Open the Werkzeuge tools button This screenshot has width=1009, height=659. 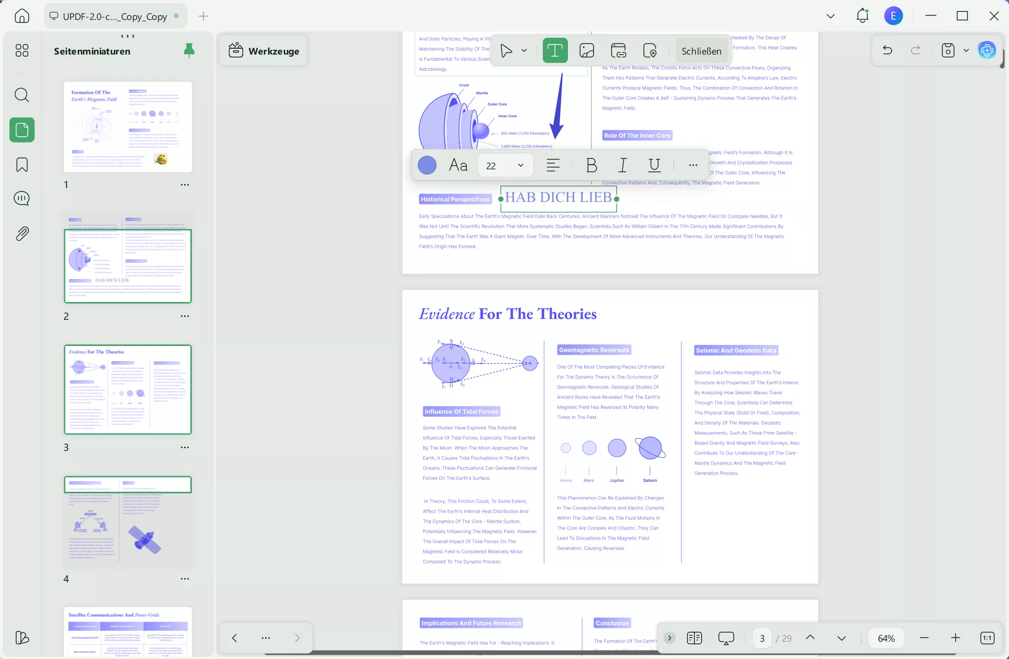pyautogui.click(x=264, y=51)
